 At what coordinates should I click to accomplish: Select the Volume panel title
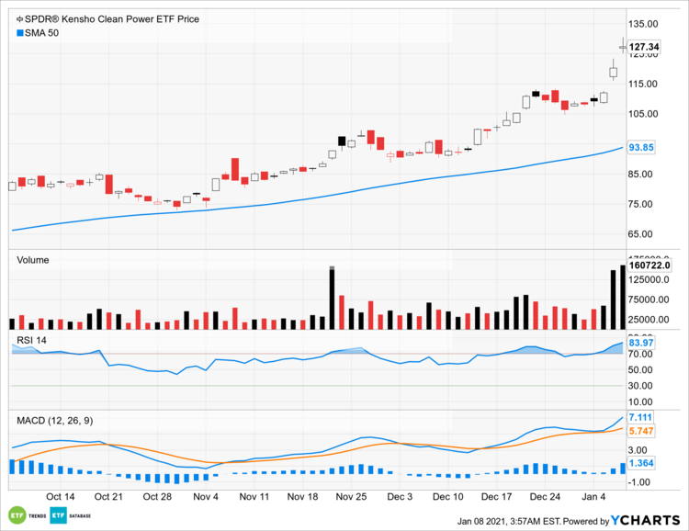[x=33, y=260]
